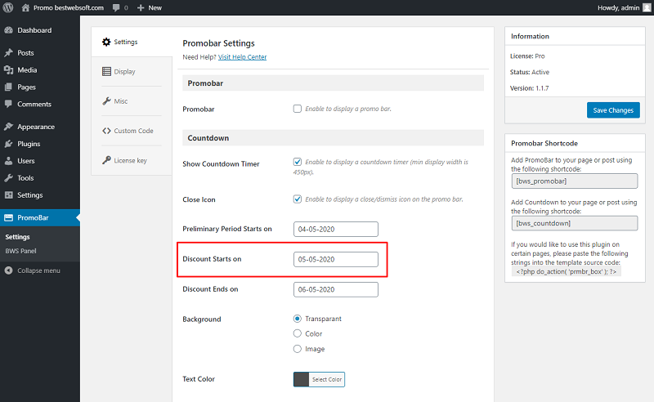Click the [bws_countdown] shortcode field

pos(575,223)
